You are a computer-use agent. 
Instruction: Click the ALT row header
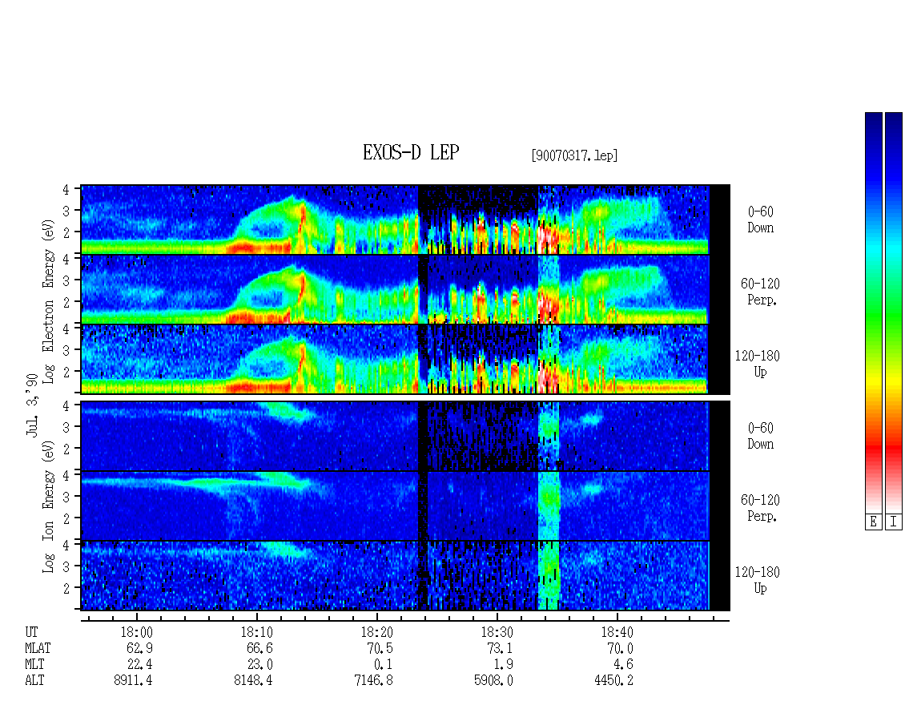[34, 680]
